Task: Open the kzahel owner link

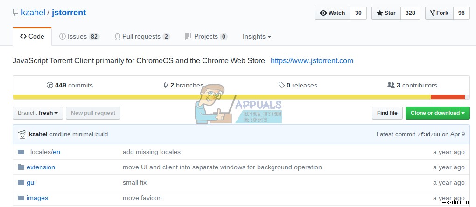Action: (33, 13)
